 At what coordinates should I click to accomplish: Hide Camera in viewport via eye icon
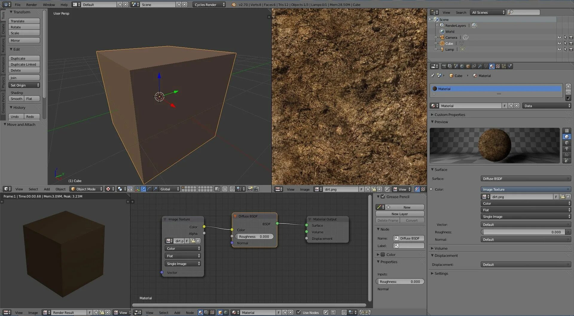click(559, 38)
